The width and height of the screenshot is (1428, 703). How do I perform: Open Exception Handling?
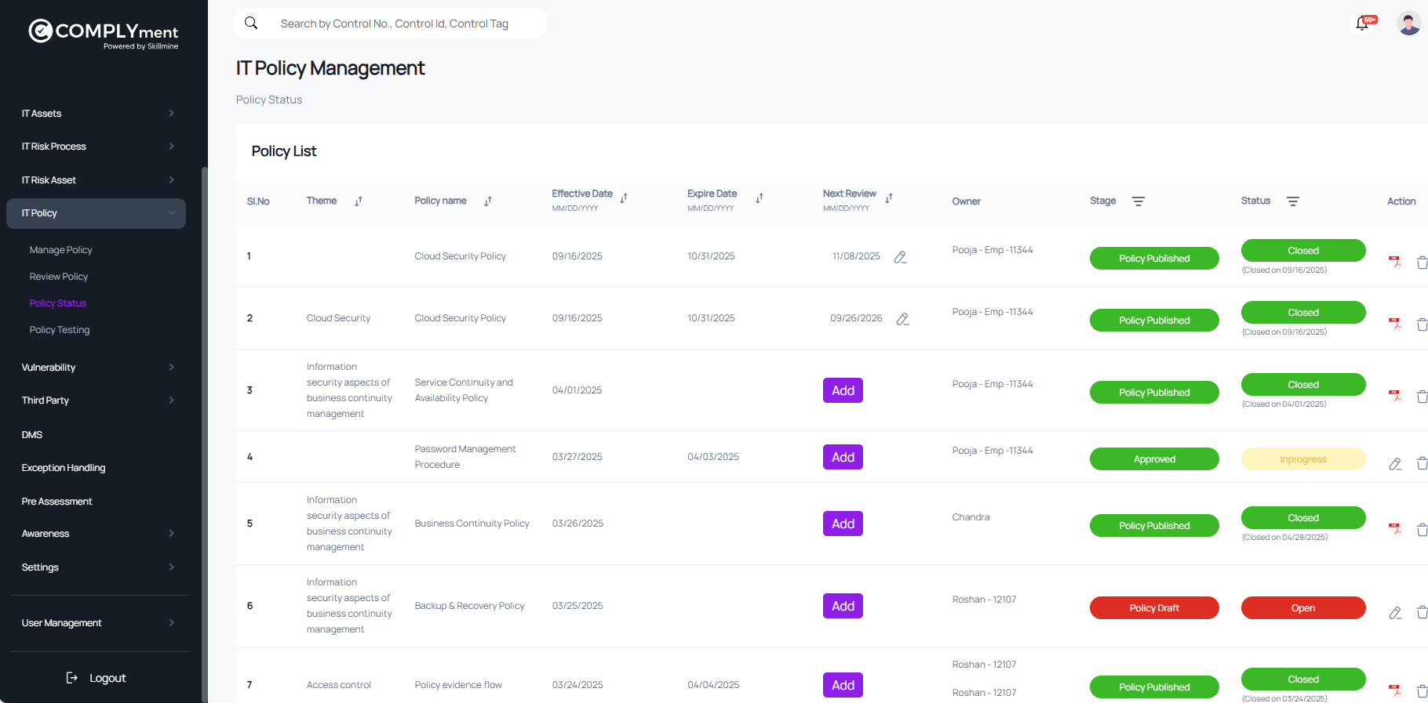[64, 468]
